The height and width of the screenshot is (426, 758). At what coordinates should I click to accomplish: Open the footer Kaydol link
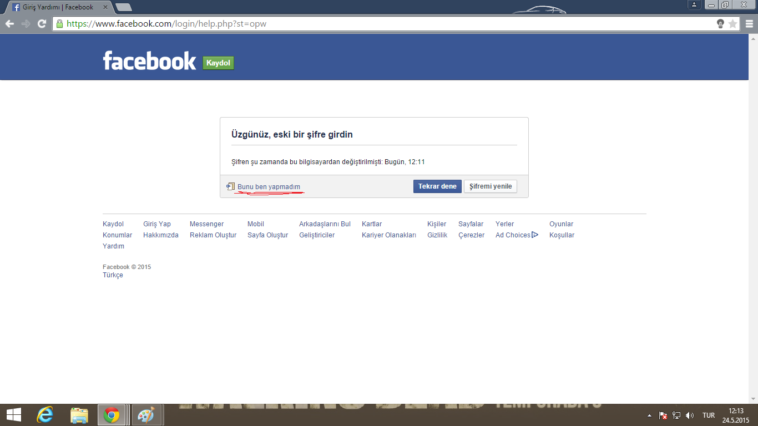(113, 224)
